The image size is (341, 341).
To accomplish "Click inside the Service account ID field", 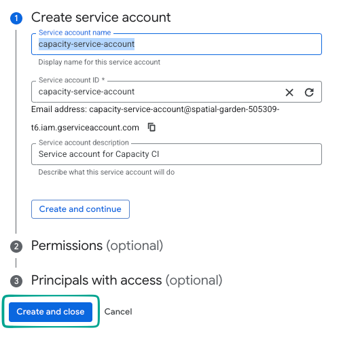I will point(158,92).
